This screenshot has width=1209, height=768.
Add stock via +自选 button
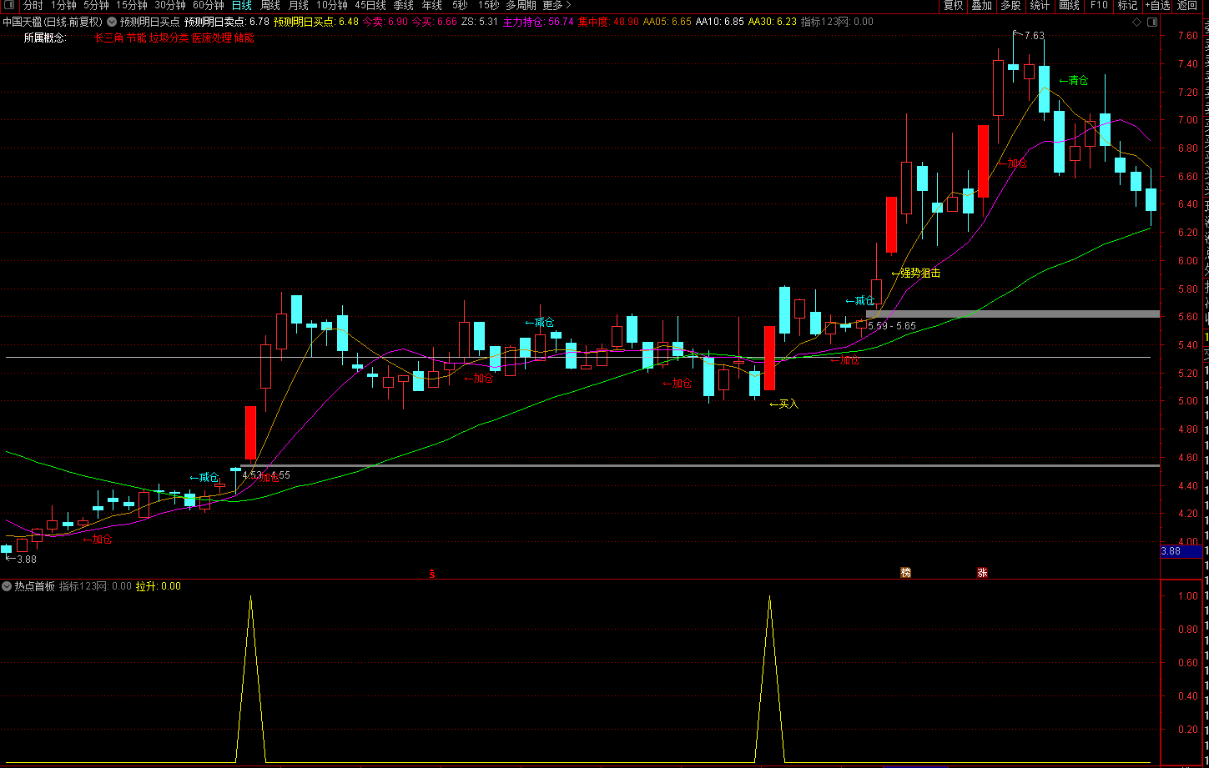(1156, 6)
